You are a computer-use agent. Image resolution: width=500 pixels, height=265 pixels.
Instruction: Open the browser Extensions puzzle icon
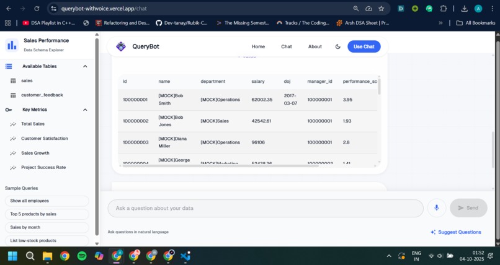click(x=444, y=9)
